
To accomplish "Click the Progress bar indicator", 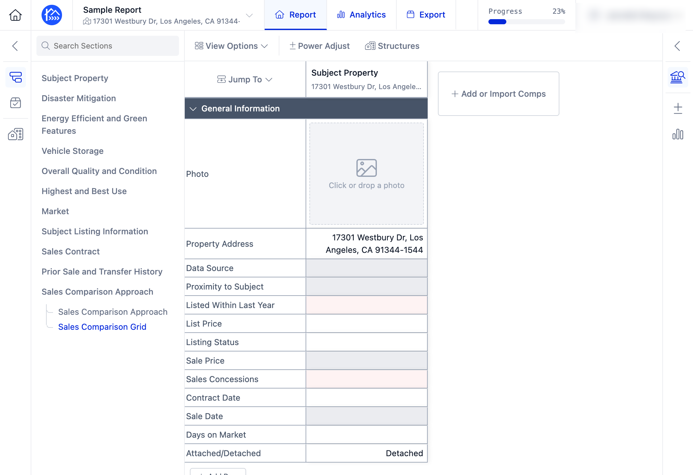I will click(x=526, y=22).
